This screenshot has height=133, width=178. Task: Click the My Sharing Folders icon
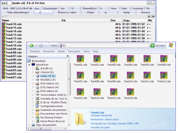tap(37, 117)
